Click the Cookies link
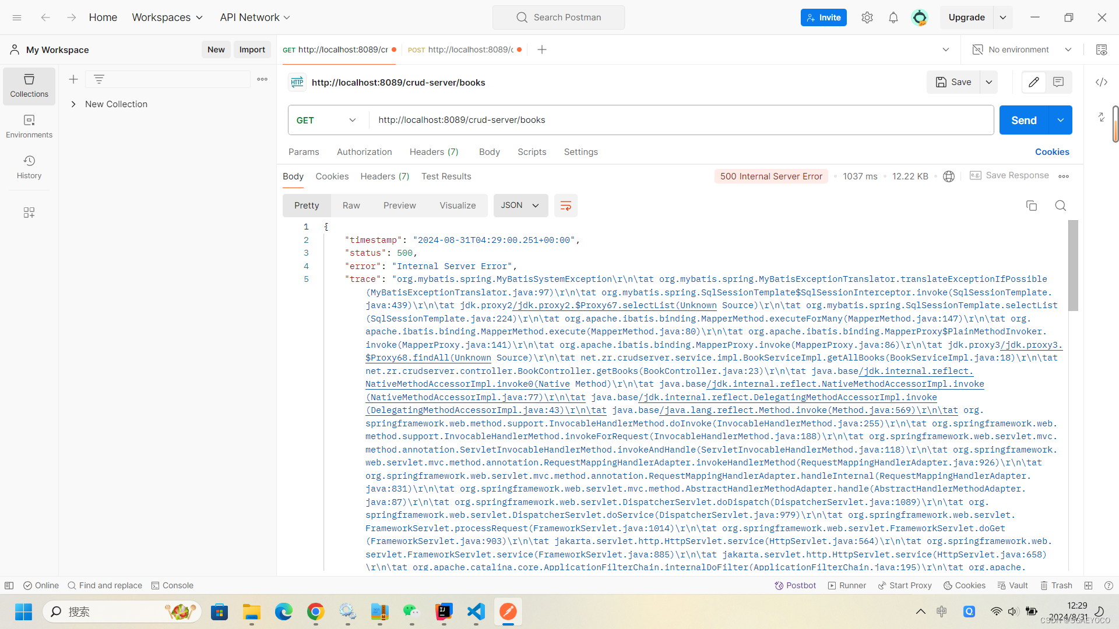The width and height of the screenshot is (1119, 629). [x=1051, y=152]
